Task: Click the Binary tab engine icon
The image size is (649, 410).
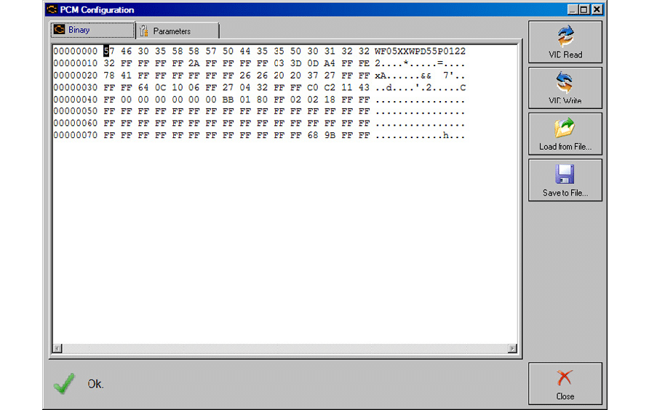Action: 59,29
